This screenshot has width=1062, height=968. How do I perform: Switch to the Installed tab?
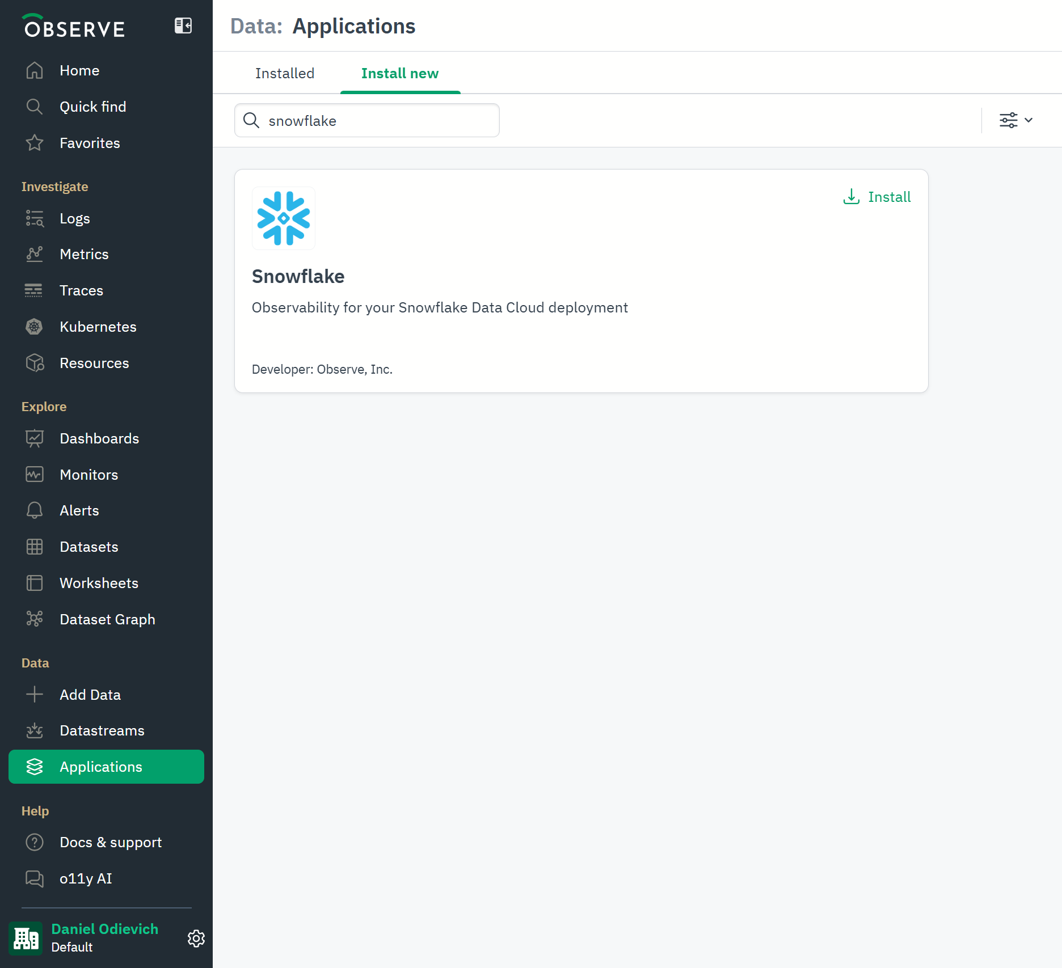[285, 73]
